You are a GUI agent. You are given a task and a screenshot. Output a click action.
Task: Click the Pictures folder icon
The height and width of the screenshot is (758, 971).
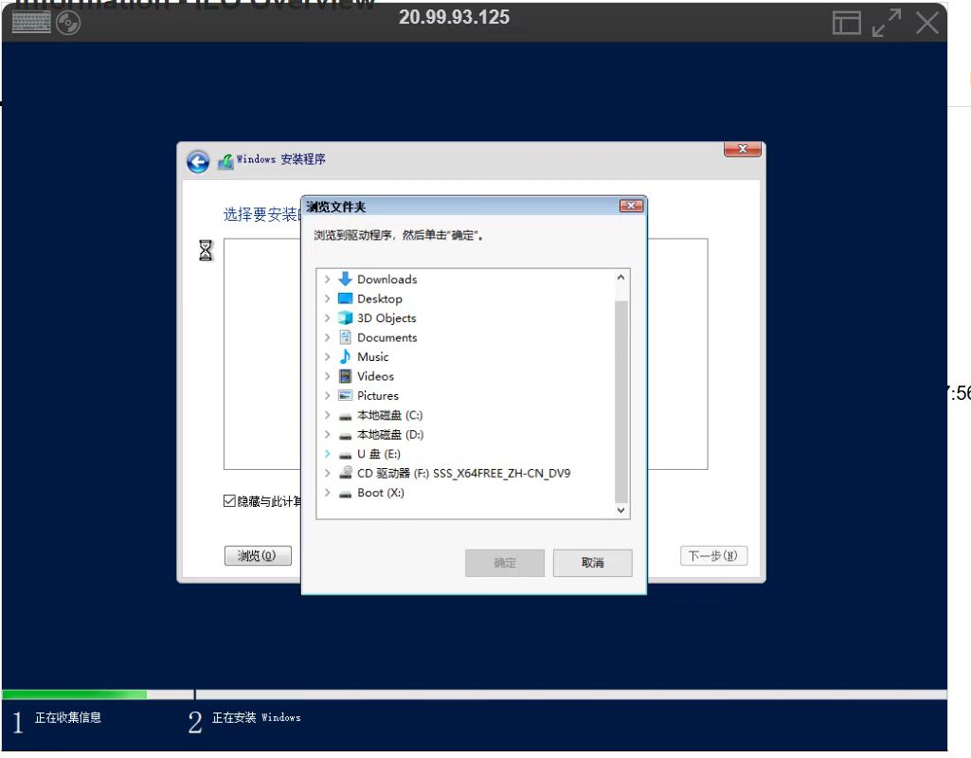pyautogui.click(x=345, y=395)
